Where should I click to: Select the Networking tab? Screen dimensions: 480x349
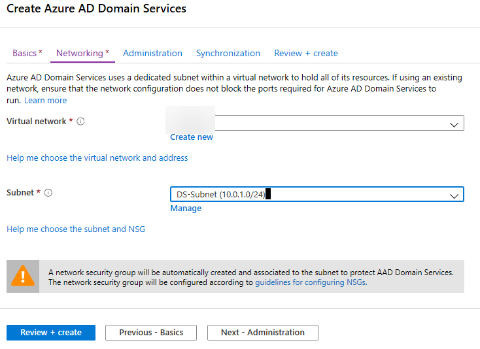(x=82, y=53)
